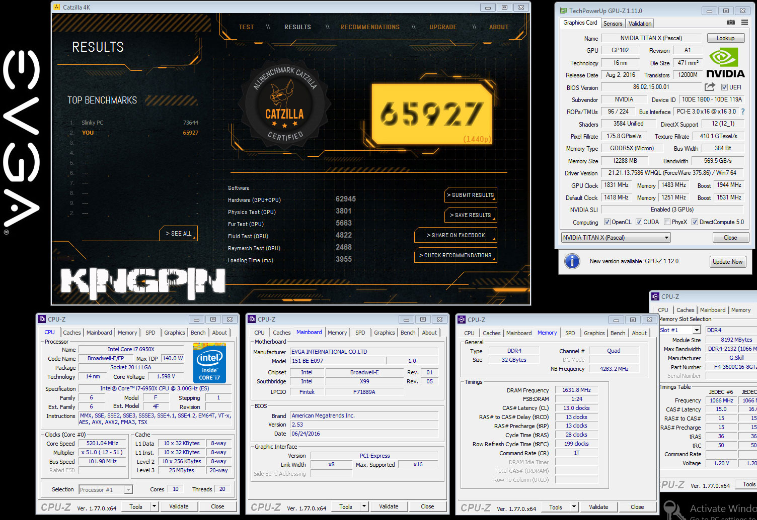Expand the Tools dropdown arrow in the CPU-Z Mainboard tab window
The image size is (757, 520).
[x=364, y=506]
